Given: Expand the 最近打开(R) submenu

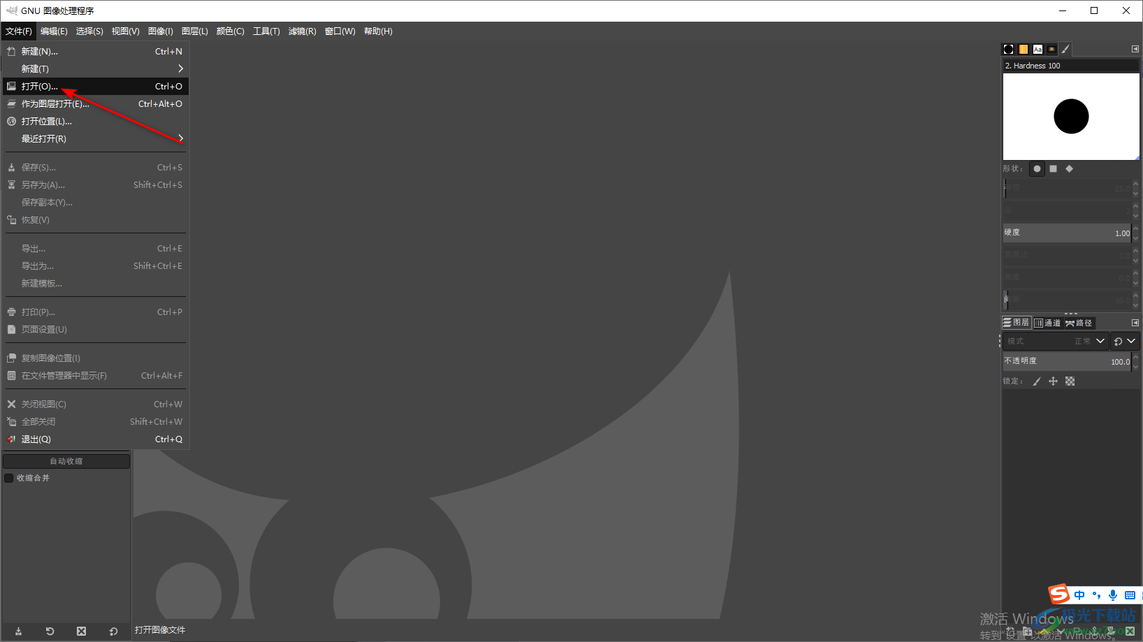Looking at the screenshot, I should click(96, 139).
